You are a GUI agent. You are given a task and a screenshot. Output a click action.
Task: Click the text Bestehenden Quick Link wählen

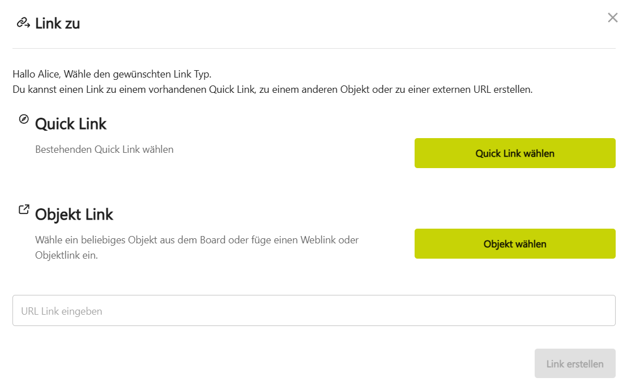pos(104,150)
